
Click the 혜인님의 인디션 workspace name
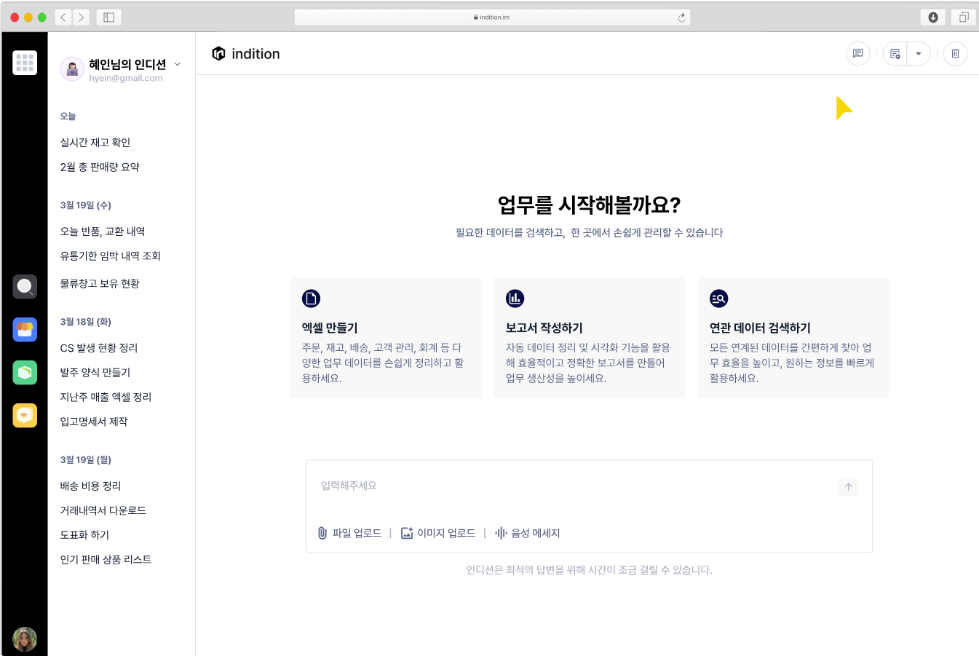coord(127,64)
